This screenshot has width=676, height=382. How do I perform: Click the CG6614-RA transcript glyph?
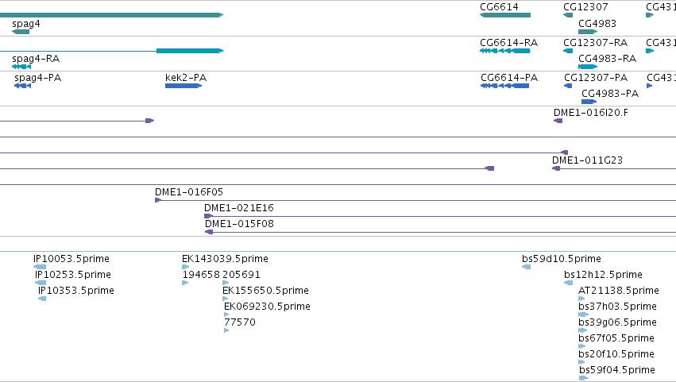[x=505, y=51]
